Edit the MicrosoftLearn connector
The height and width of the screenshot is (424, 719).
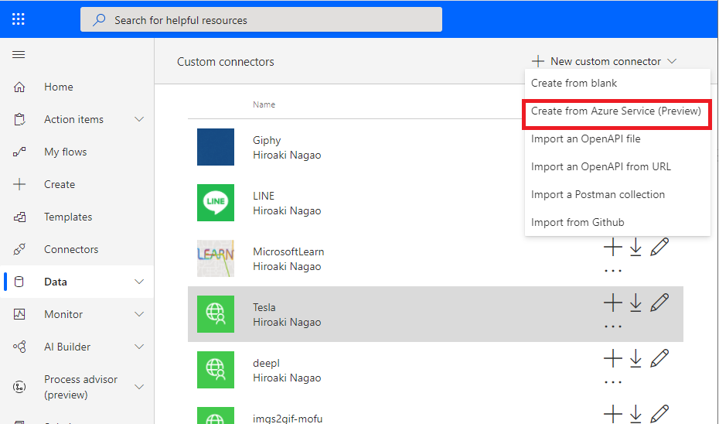click(659, 248)
